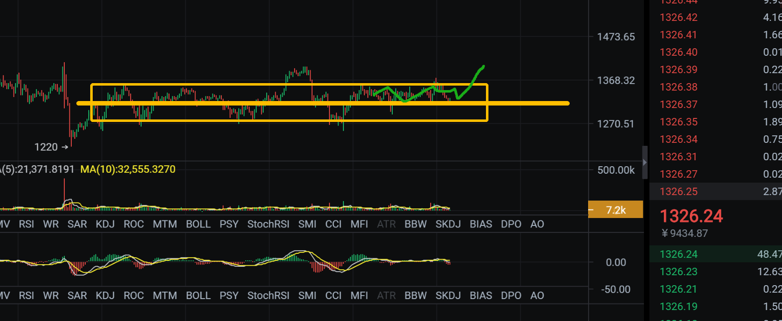This screenshot has width=782, height=321.
Task: Click the ¥9434.87 converted price
Action: click(x=685, y=233)
